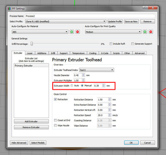The width and height of the screenshot is (166, 155).
Task: Click the Cancel button
Action: tap(147, 143)
